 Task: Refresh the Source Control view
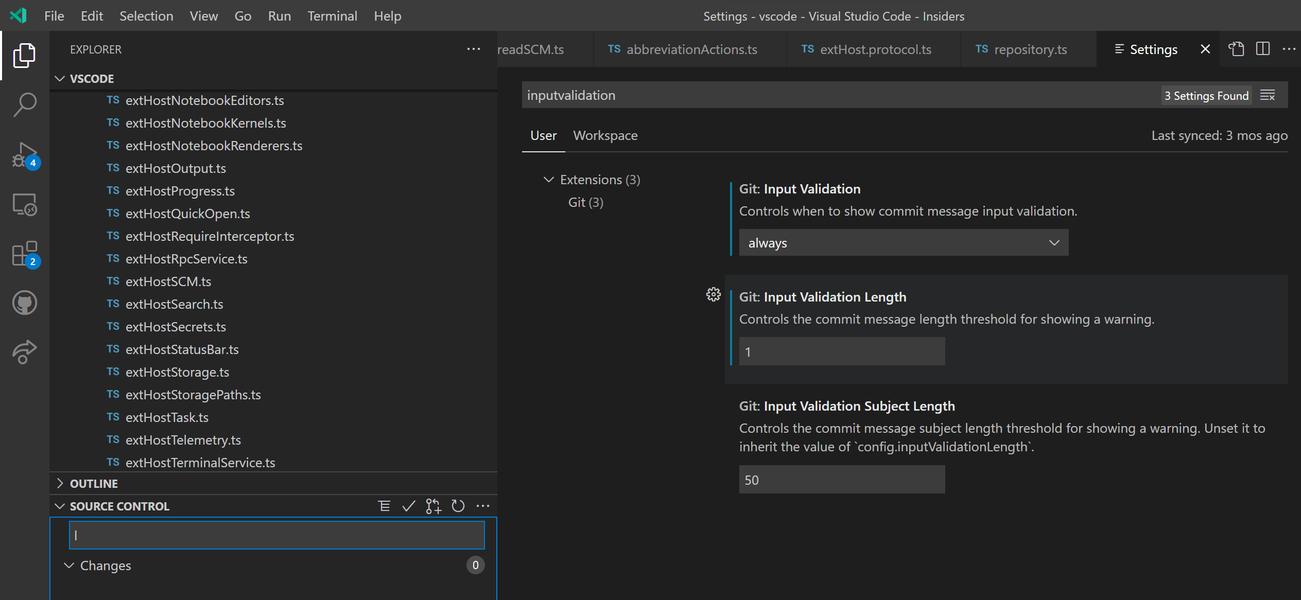(x=458, y=505)
